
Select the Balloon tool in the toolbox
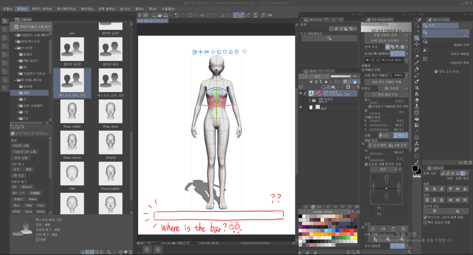point(417,156)
